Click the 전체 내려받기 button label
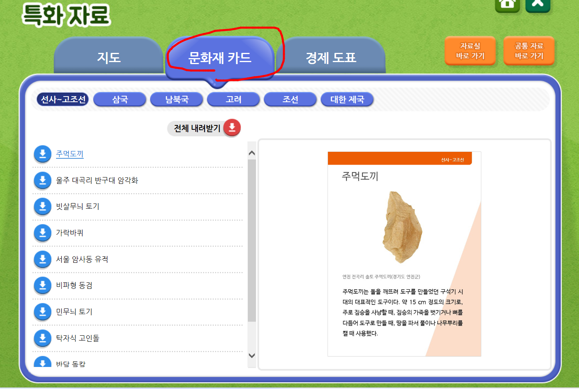579x389 pixels. pyautogui.click(x=197, y=128)
